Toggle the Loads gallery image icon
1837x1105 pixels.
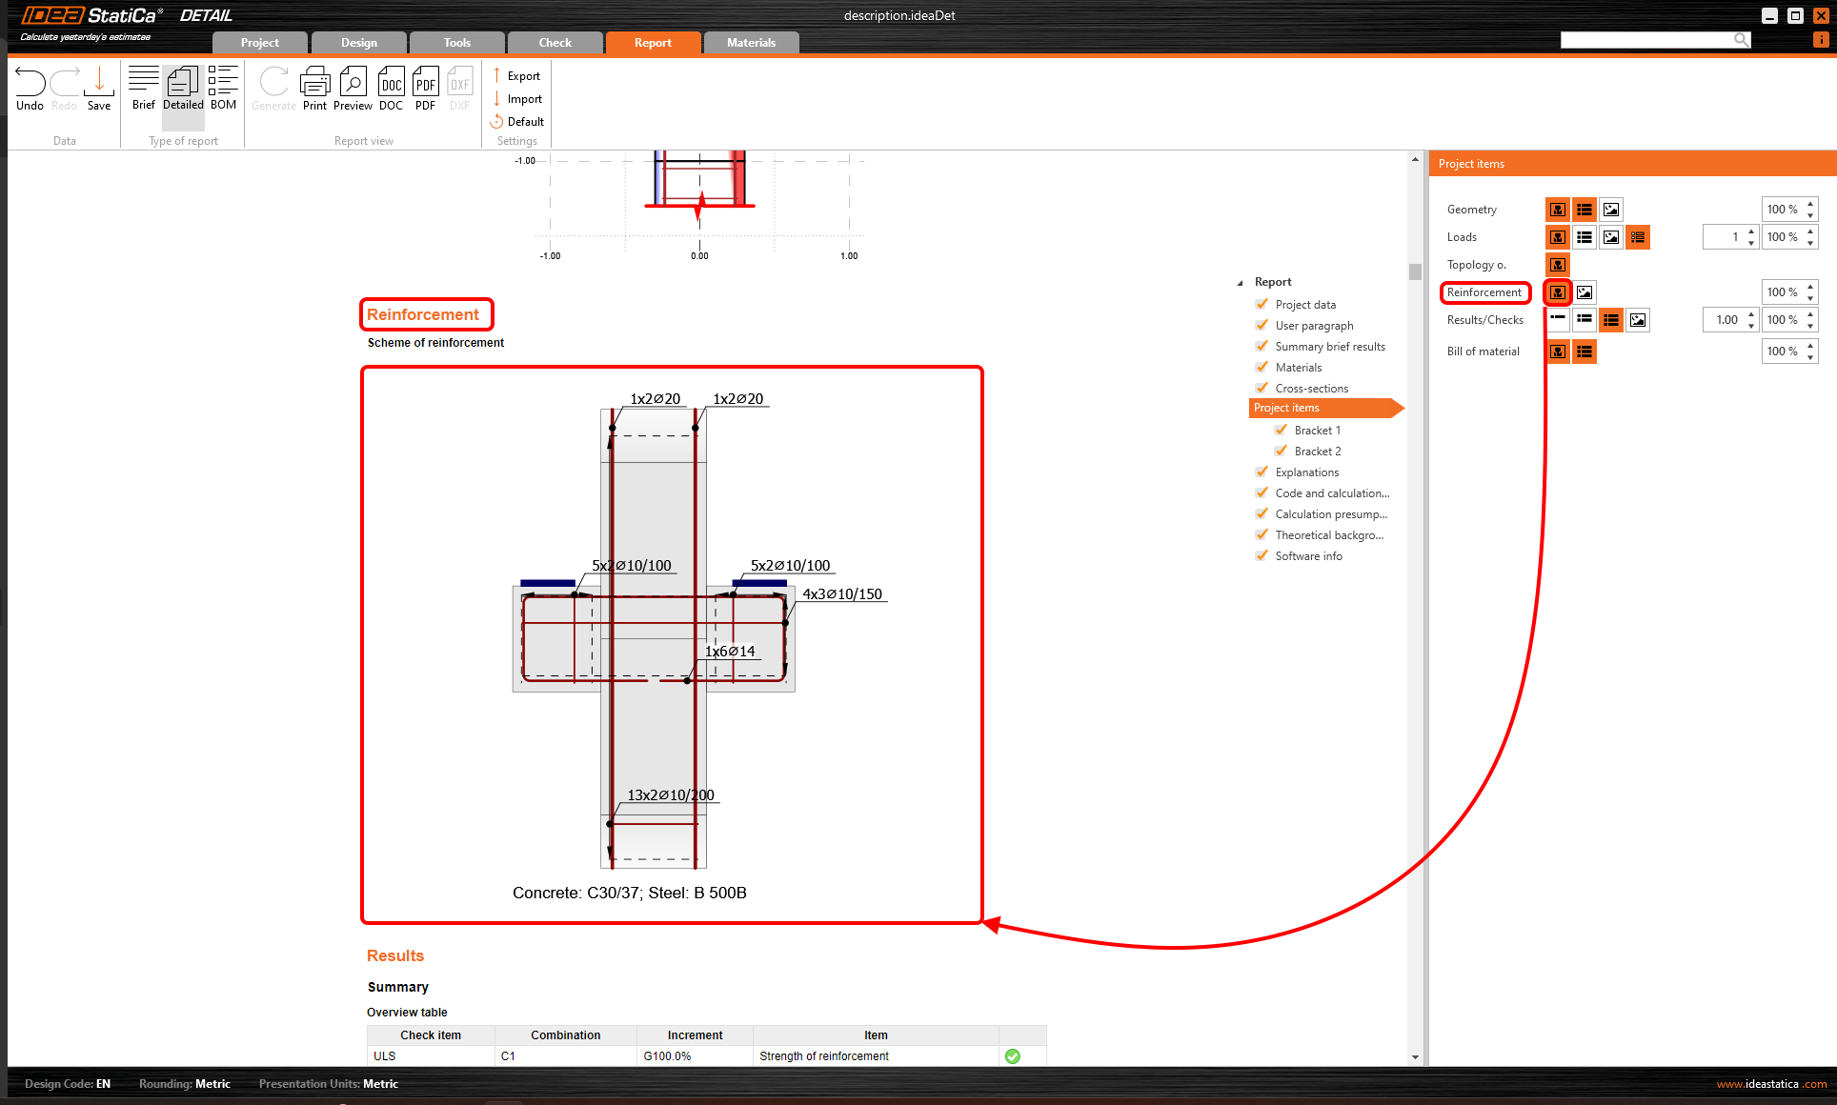pyautogui.click(x=1611, y=237)
